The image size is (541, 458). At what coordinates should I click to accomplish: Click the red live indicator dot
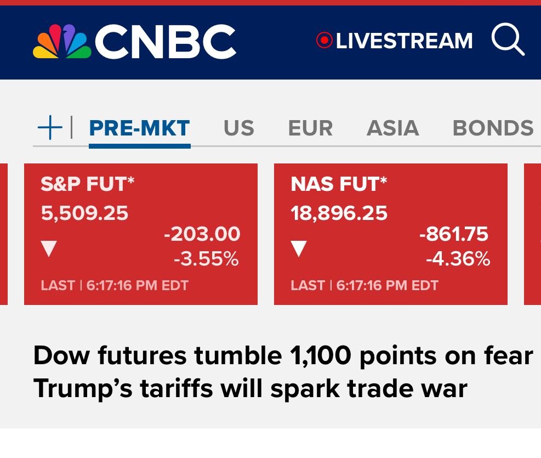coord(324,41)
